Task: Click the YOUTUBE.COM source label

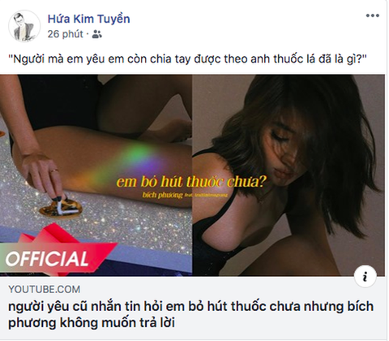Action: tap(45, 290)
